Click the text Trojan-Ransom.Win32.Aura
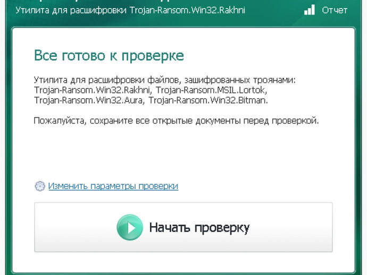The image size is (367, 275). (x=89, y=100)
